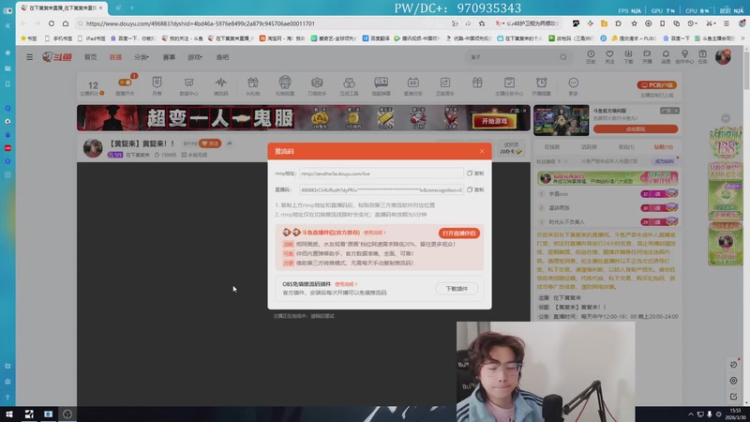Click the user avatar in header

pos(723,57)
